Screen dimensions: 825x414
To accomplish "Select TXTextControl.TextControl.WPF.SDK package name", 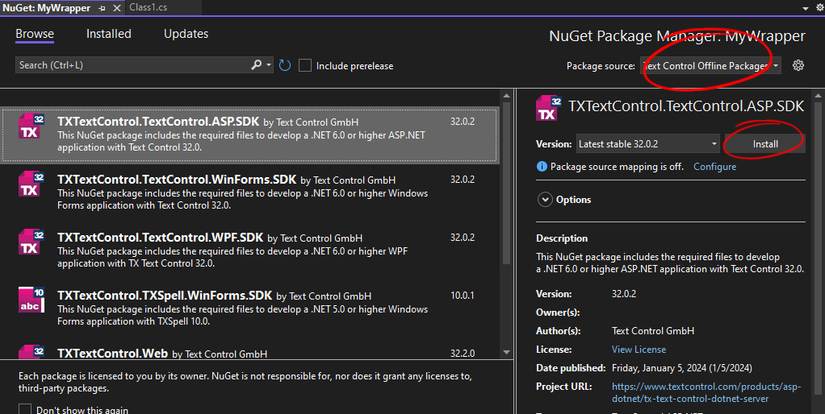I will pyautogui.click(x=161, y=237).
